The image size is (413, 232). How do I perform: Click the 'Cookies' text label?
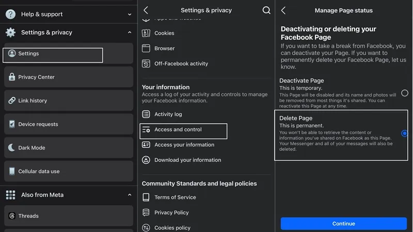[164, 33]
